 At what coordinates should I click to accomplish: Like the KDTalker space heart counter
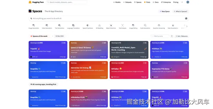pos(145,63)
